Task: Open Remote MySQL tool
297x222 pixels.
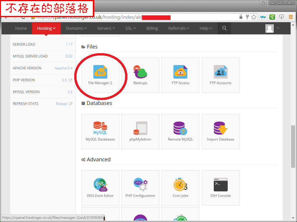Action: [x=180, y=132]
